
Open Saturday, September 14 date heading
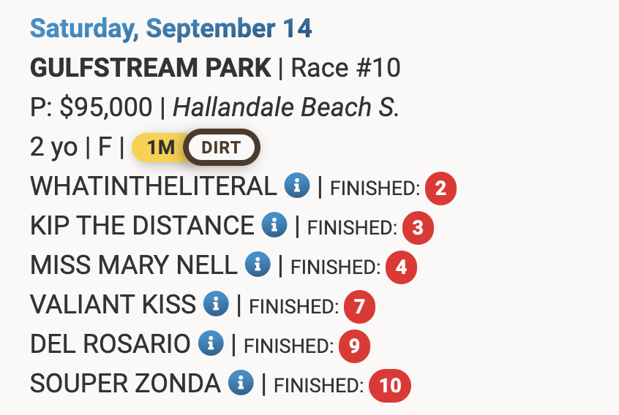click(171, 28)
